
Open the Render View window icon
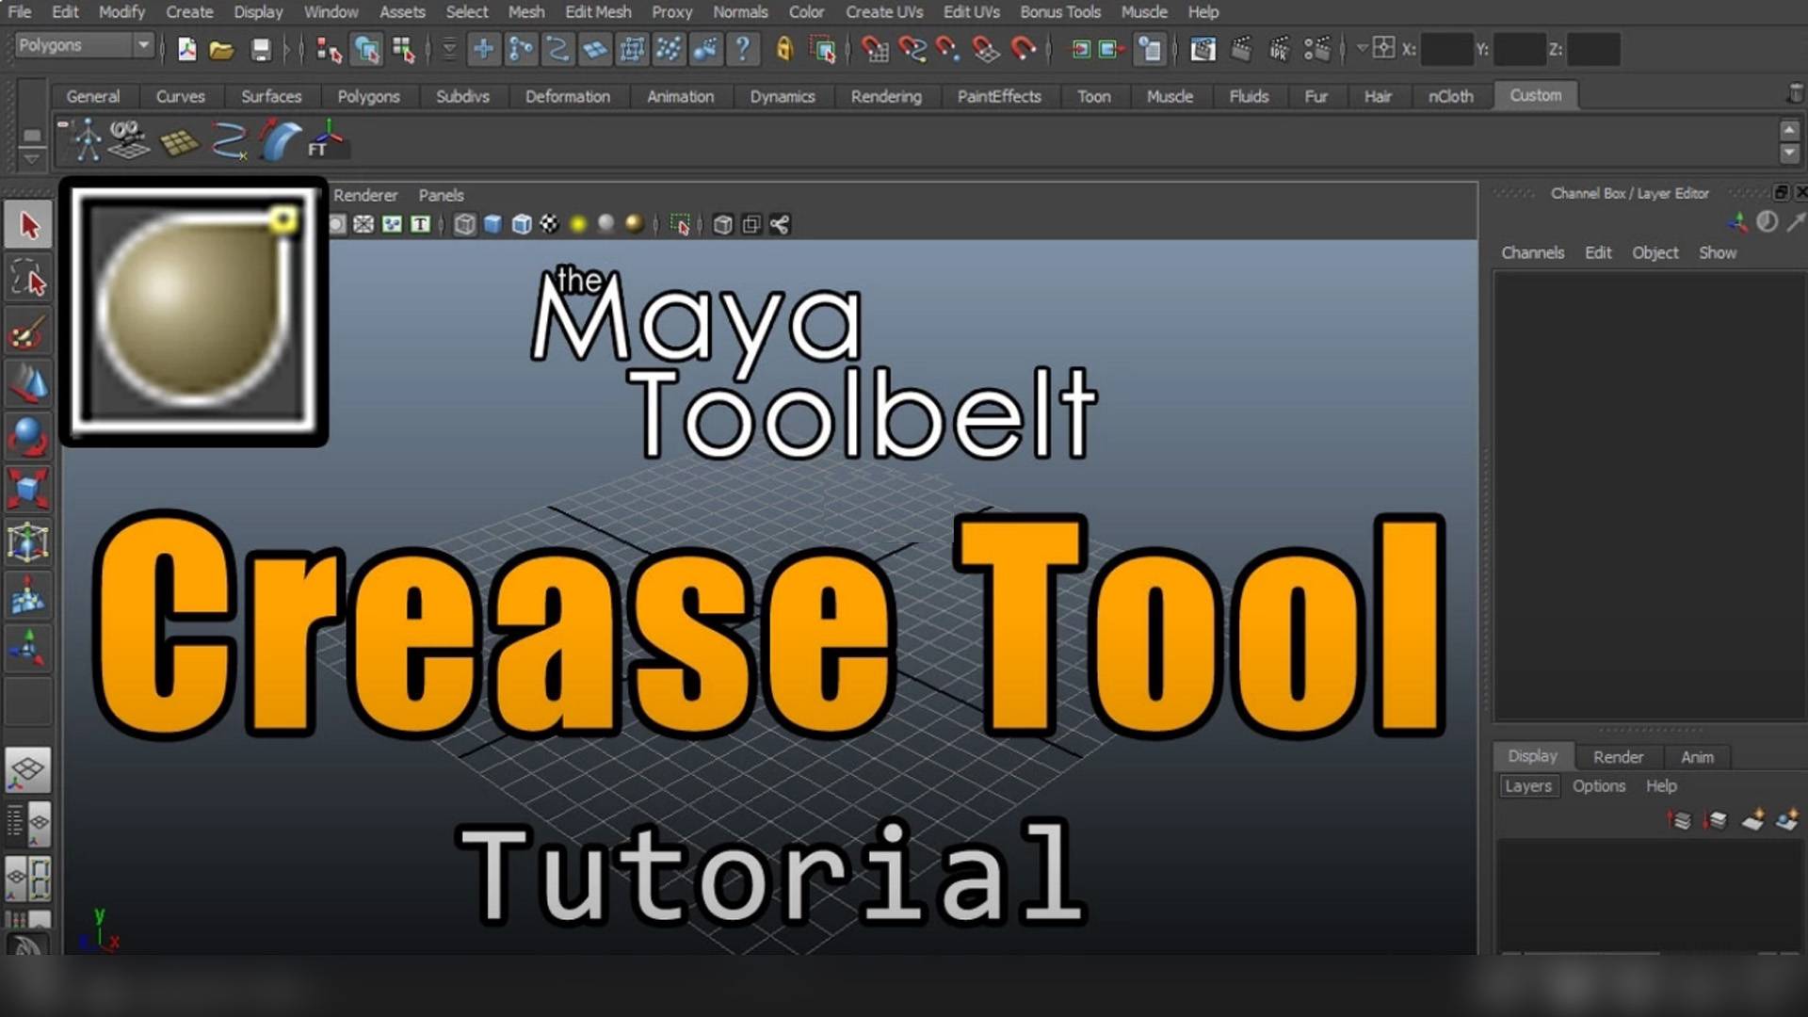1203,49
